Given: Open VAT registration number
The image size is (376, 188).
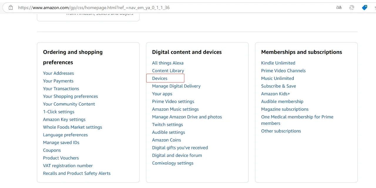Looking at the screenshot, I should click(68, 165).
